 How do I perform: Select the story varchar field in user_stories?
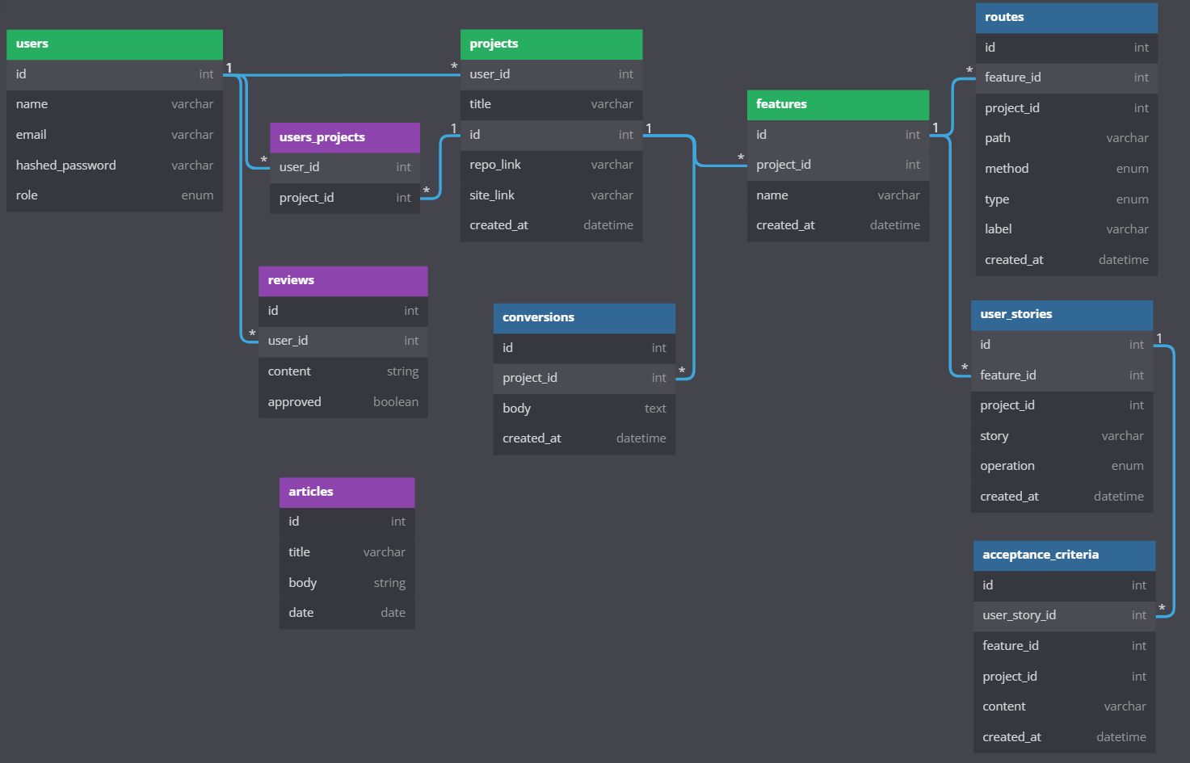1061,435
